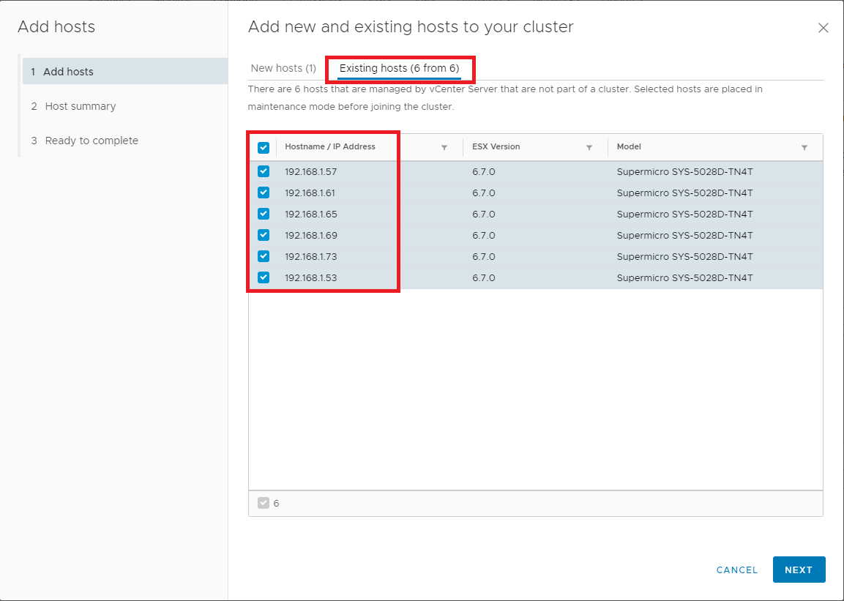Close the Add hosts dialog
Image resolution: width=844 pixels, height=601 pixels.
point(823,29)
